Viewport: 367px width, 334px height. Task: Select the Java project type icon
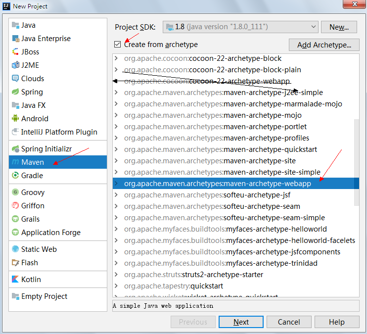[15, 25]
